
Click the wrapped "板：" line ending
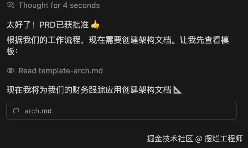tap(12, 51)
